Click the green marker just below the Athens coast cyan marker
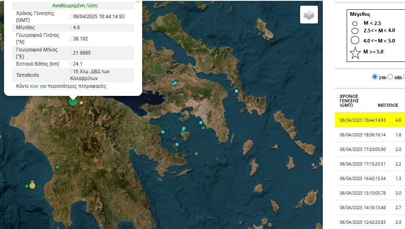Screen dimensions: 405x229 coord(203,128)
